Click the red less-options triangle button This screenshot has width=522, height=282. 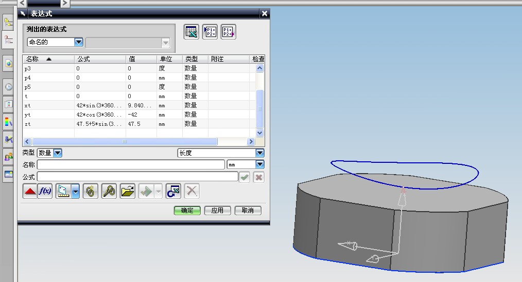coord(30,191)
